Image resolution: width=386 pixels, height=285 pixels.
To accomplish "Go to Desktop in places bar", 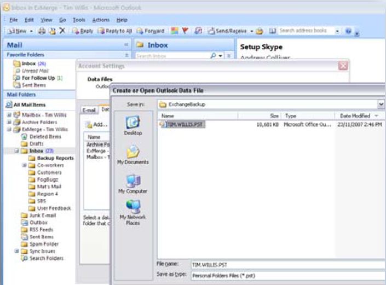I will 133,126.
